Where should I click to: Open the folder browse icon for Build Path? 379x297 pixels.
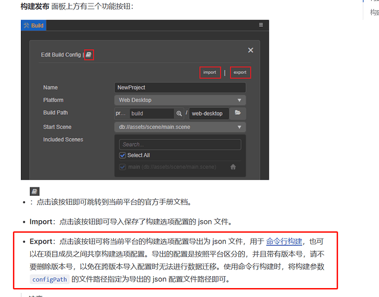(238, 112)
